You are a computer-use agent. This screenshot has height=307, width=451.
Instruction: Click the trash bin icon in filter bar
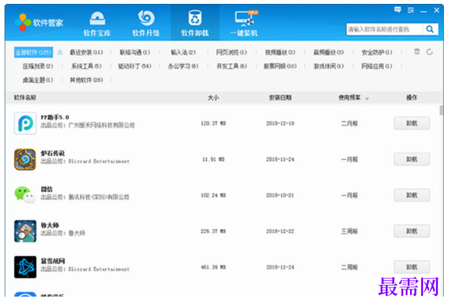point(417,51)
